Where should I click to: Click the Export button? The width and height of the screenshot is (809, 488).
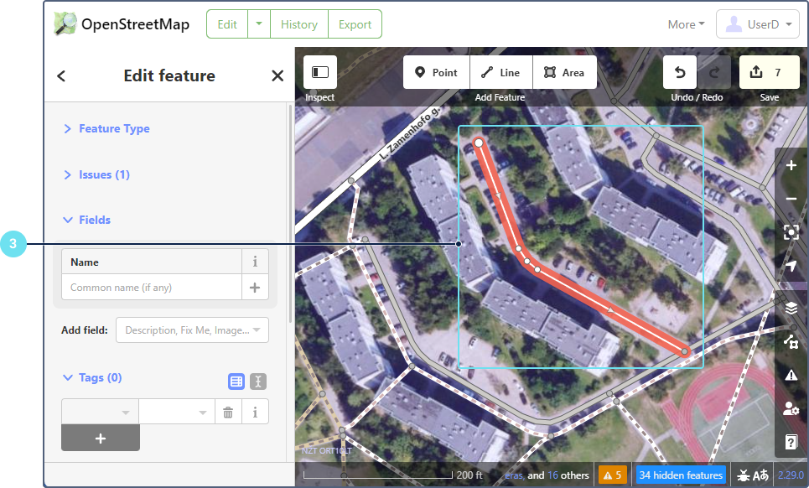pos(355,24)
